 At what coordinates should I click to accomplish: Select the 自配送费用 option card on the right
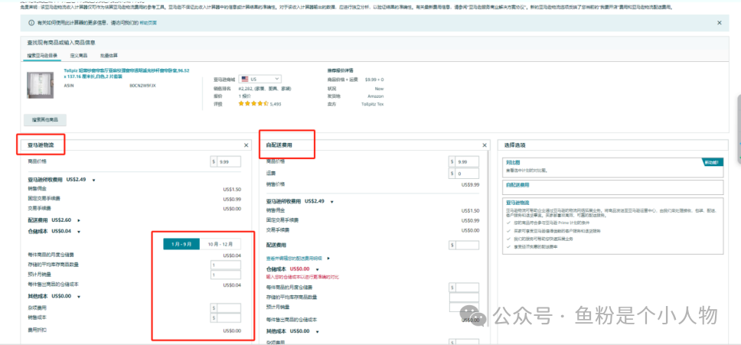pyautogui.click(x=613, y=187)
